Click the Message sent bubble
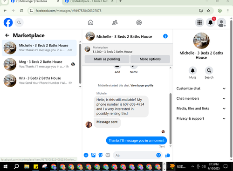The image size is (233, 171). click(x=107, y=122)
